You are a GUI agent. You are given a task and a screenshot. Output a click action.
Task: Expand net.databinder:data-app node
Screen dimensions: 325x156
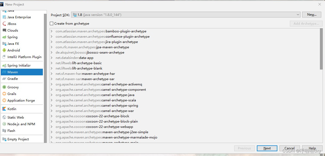(52, 58)
